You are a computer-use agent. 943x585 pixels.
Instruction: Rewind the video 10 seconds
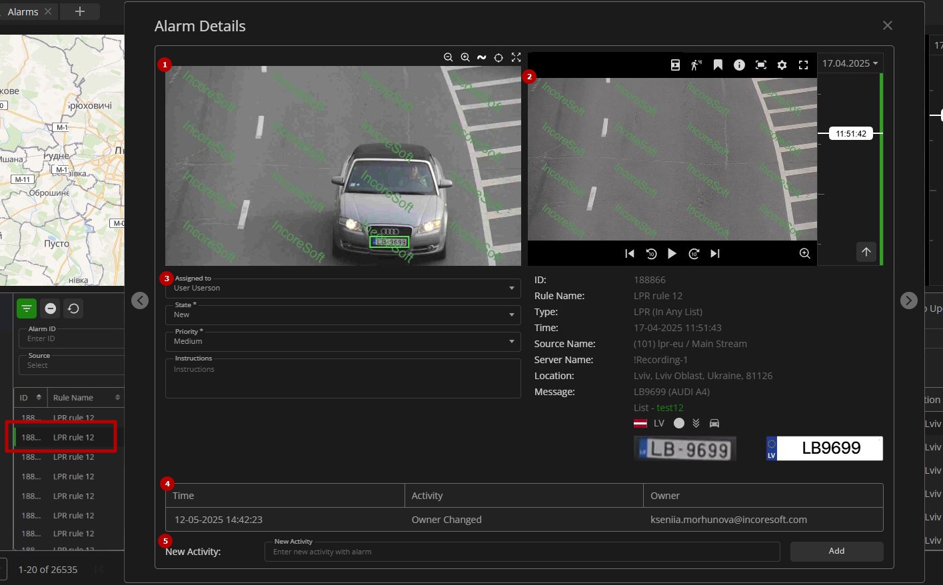pyautogui.click(x=651, y=253)
